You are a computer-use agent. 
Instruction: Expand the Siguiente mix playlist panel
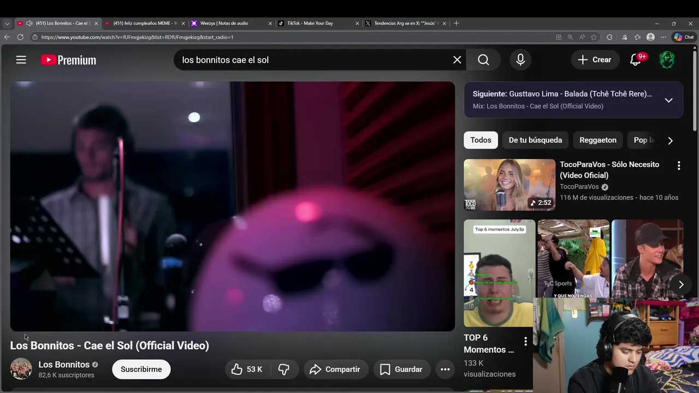pos(668,100)
